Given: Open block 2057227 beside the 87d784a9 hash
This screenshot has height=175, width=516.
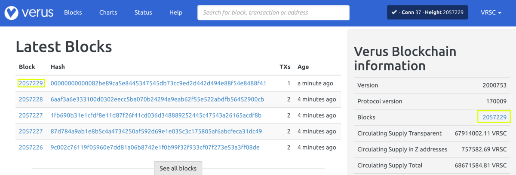Looking at the screenshot, I should pos(31,131).
